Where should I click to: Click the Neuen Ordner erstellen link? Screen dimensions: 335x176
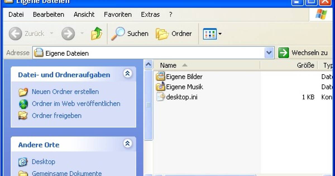coord(65,92)
